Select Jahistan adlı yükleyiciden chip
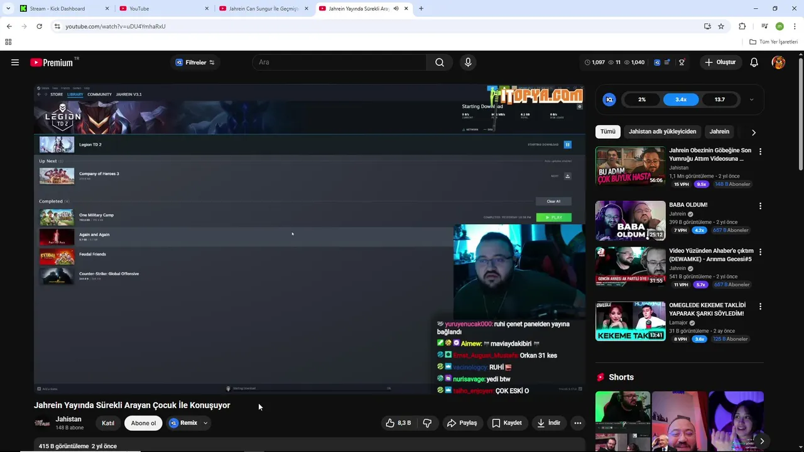The image size is (804, 452). 662,132
